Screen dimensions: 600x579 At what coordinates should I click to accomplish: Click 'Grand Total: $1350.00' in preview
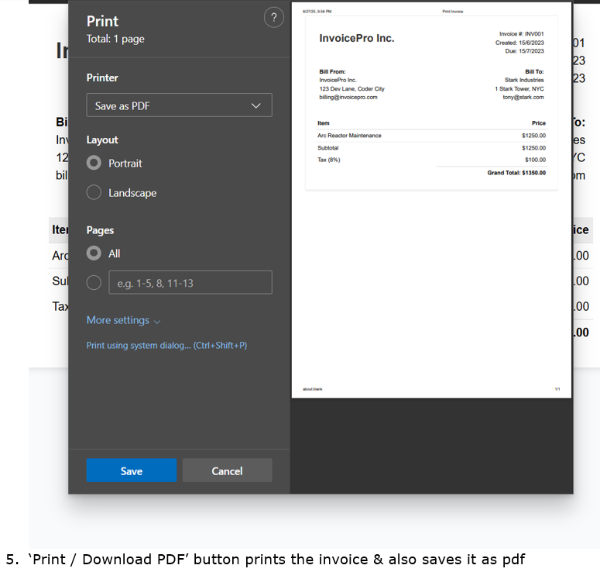click(x=516, y=173)
